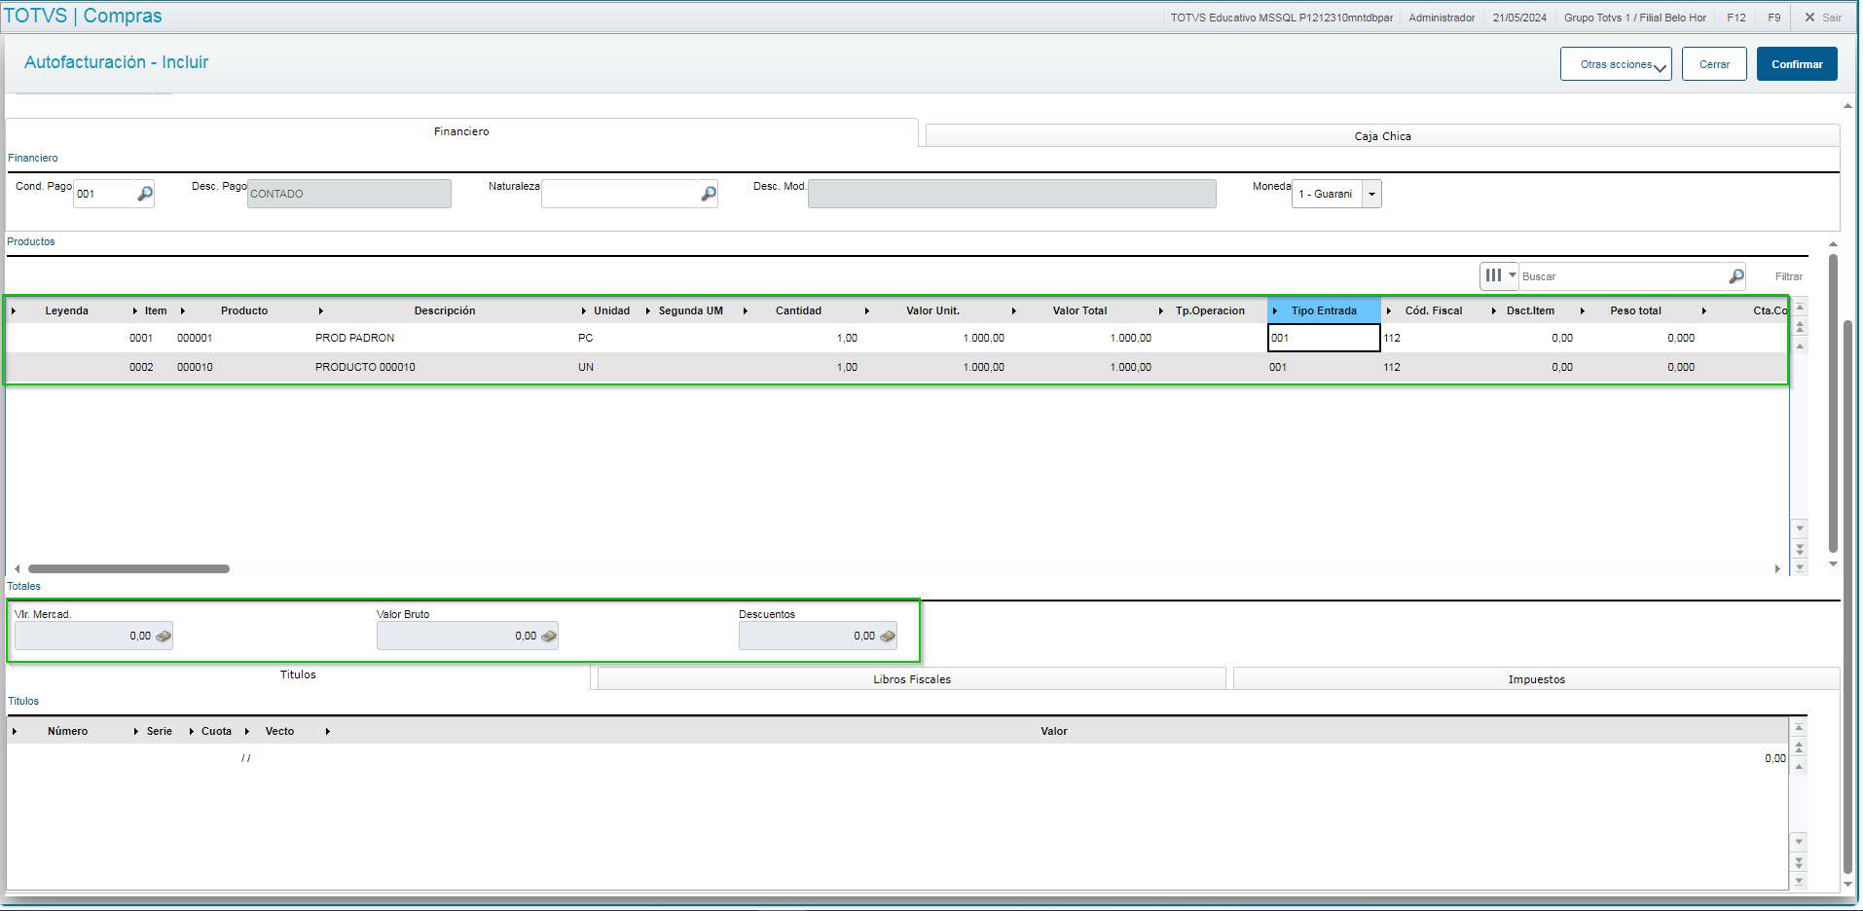Click the Administrador user label
The image size is (1863, 911).
(x=1442, y=18)
